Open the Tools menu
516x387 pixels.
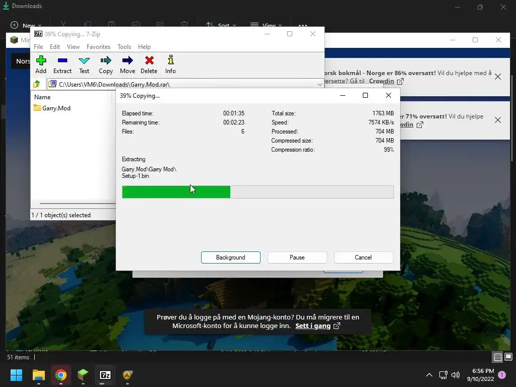tap(124, 47)
